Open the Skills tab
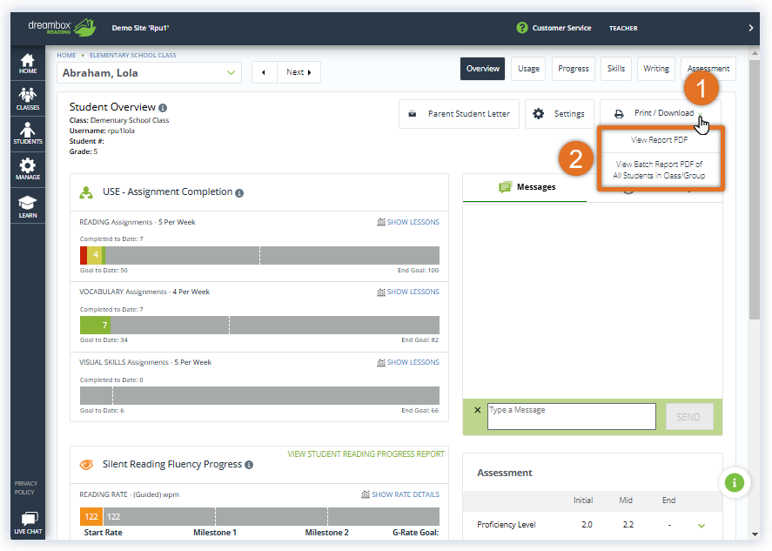The image size is (772, 551). click(x=615, y=68)
